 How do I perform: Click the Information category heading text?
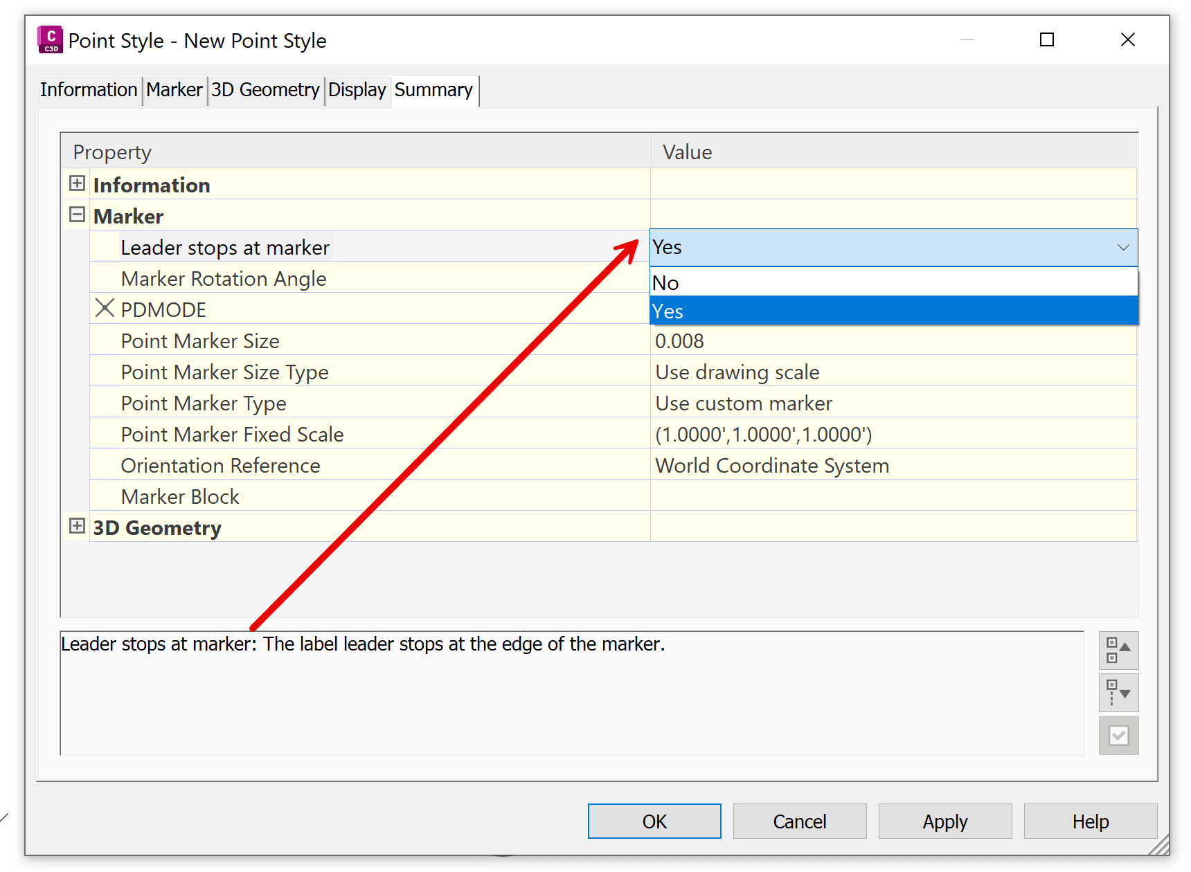pos(152,185)
